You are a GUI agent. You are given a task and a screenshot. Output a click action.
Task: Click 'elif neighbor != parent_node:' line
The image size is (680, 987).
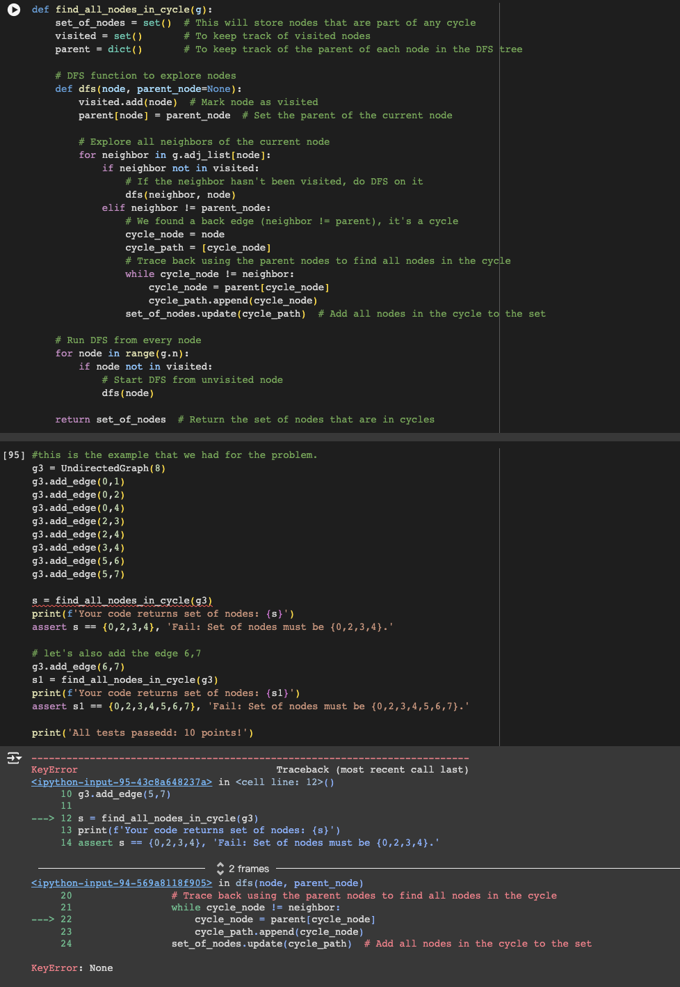point(186,208)
